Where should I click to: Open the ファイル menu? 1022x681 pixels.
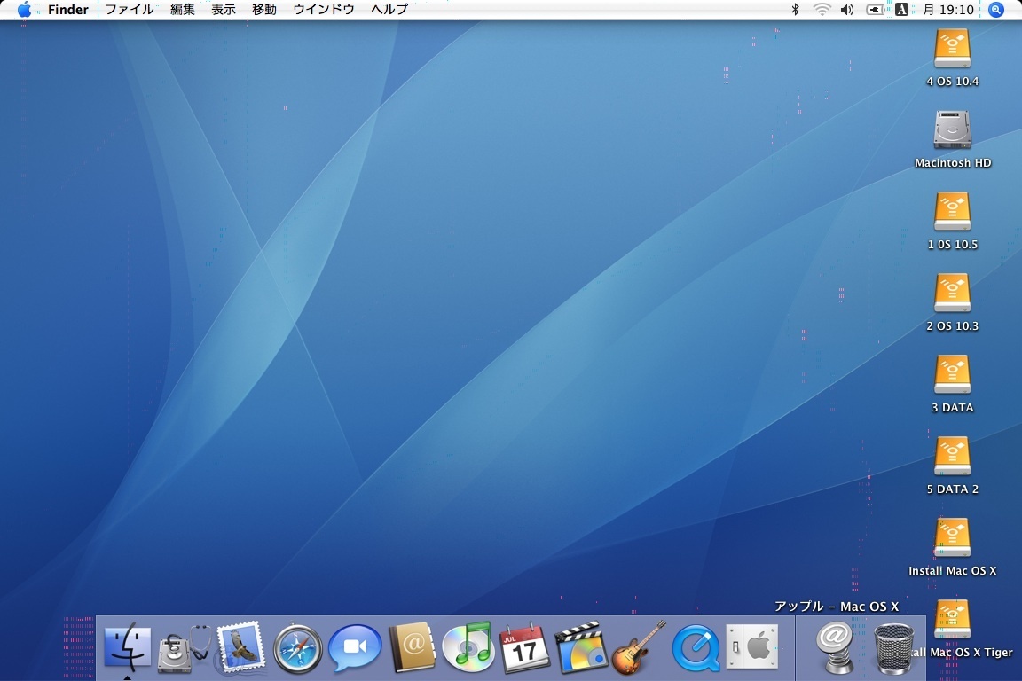129,9
